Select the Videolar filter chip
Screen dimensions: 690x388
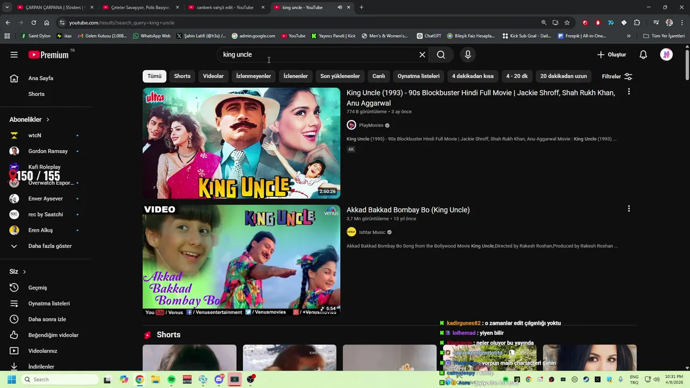click(x=213, y=76)
